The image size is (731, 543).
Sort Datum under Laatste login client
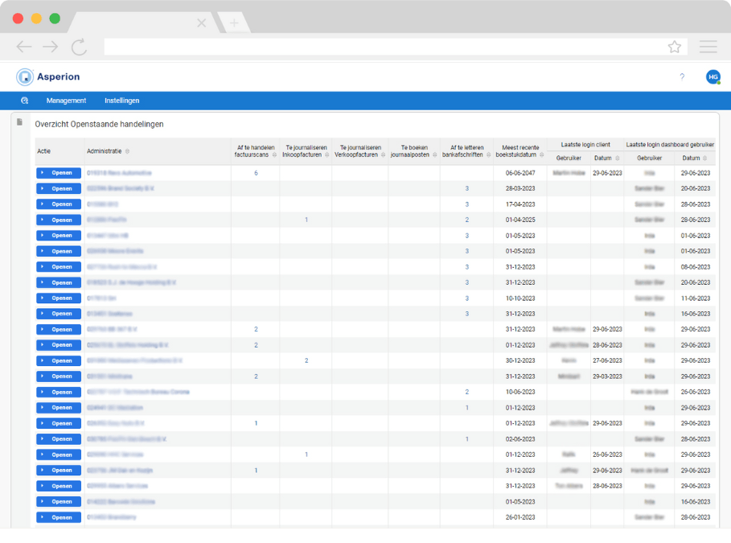[618, 158]
